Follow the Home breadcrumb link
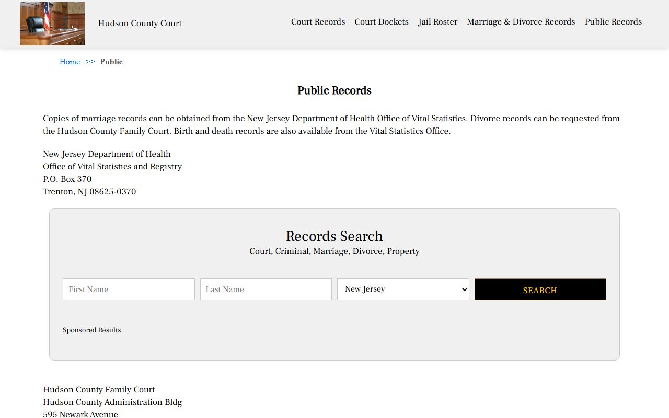The height and width of the screenshot is (418, 669). [70, 62]
